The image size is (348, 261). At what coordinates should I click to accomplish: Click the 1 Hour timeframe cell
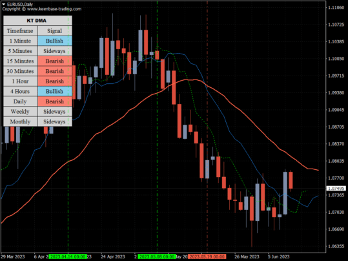21,81
